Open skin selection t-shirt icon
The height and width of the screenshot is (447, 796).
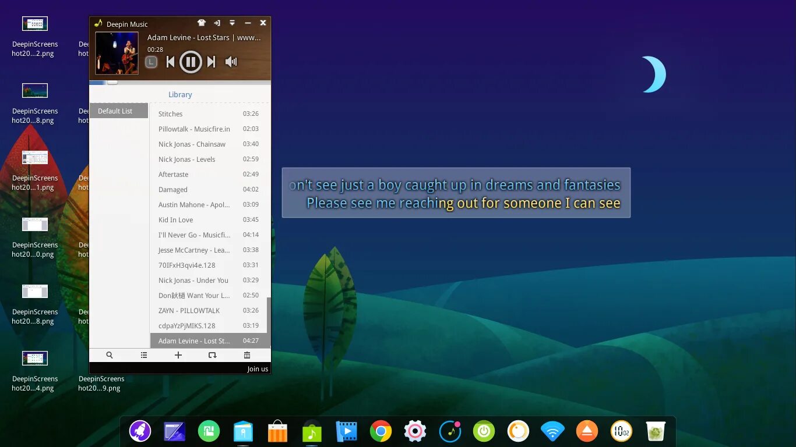point(202,23)
